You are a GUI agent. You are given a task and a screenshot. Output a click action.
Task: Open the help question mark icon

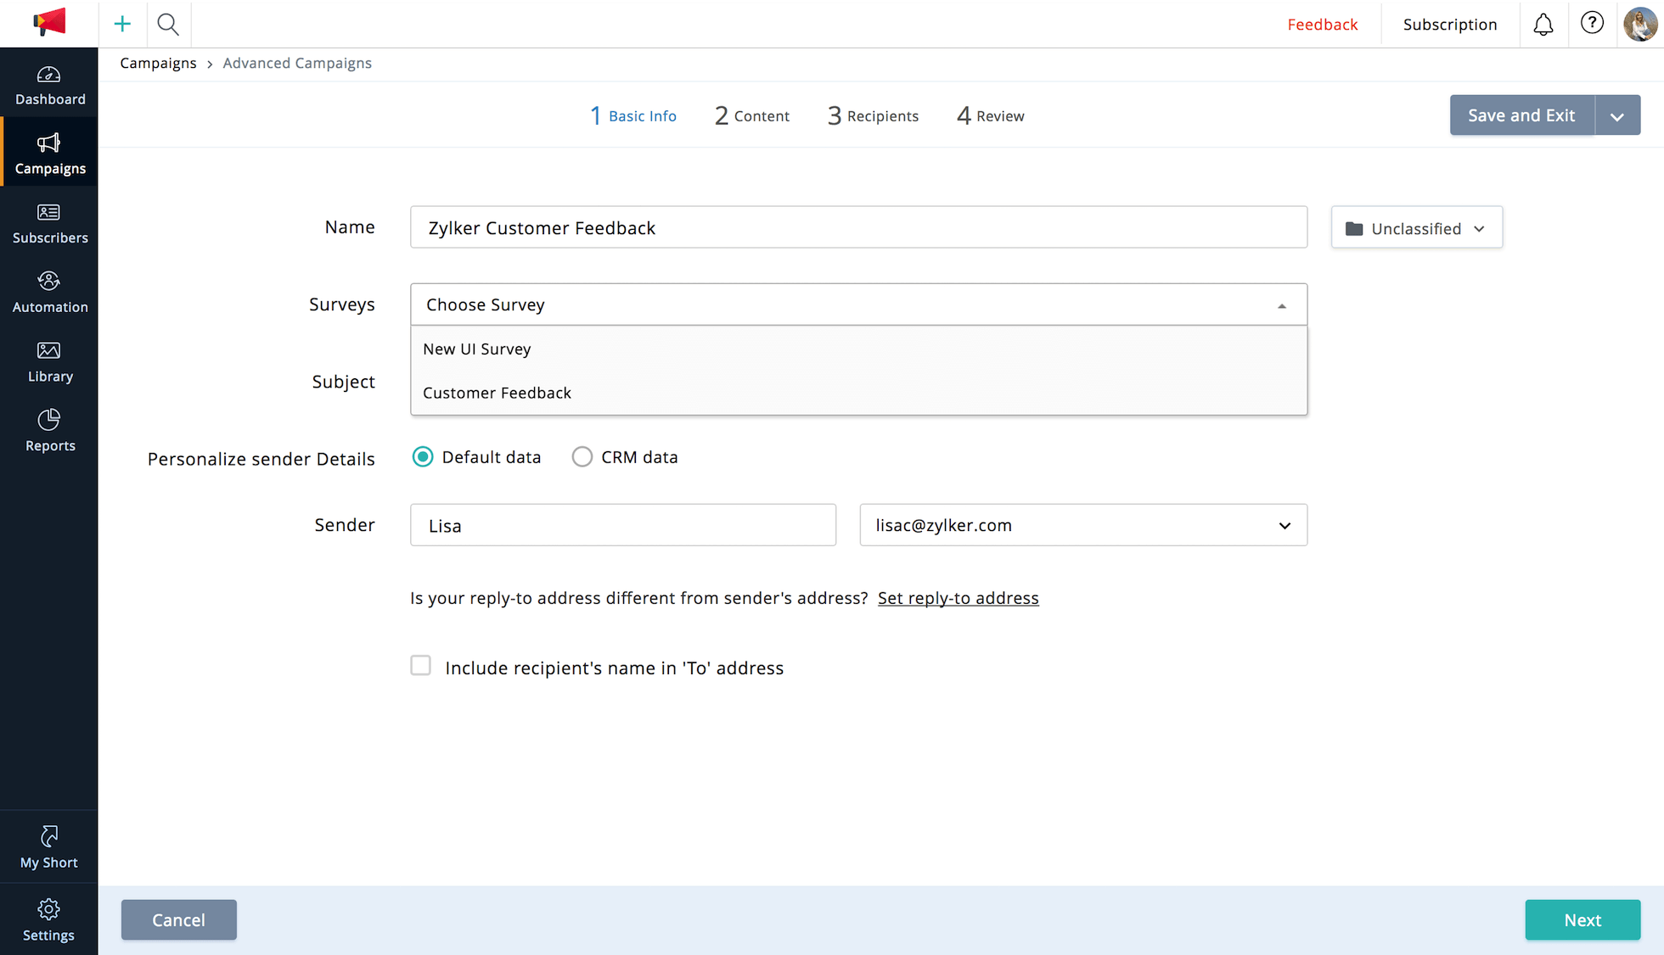1592,23
